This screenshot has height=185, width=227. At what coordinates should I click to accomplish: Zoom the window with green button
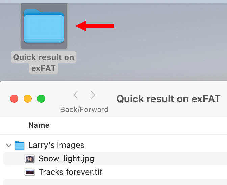pos(41,99)
